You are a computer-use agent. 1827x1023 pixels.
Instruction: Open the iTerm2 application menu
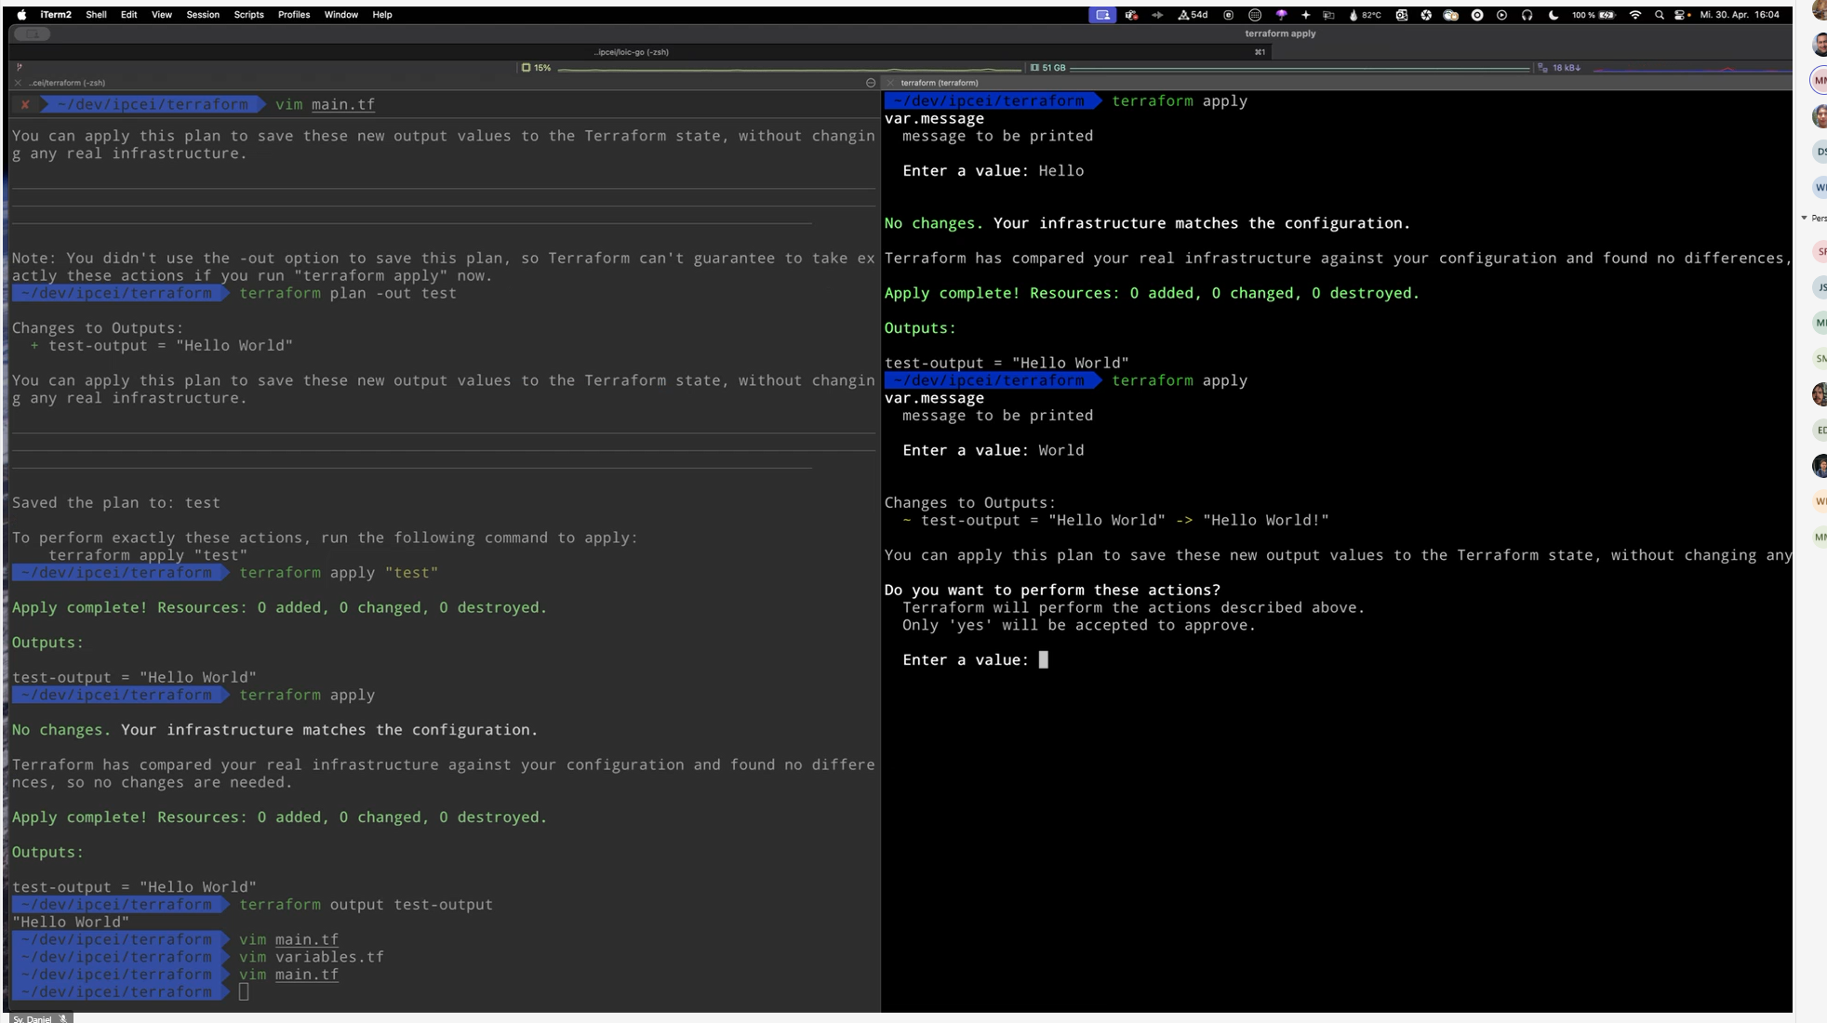pyautogui.click(x=56, y=15)
